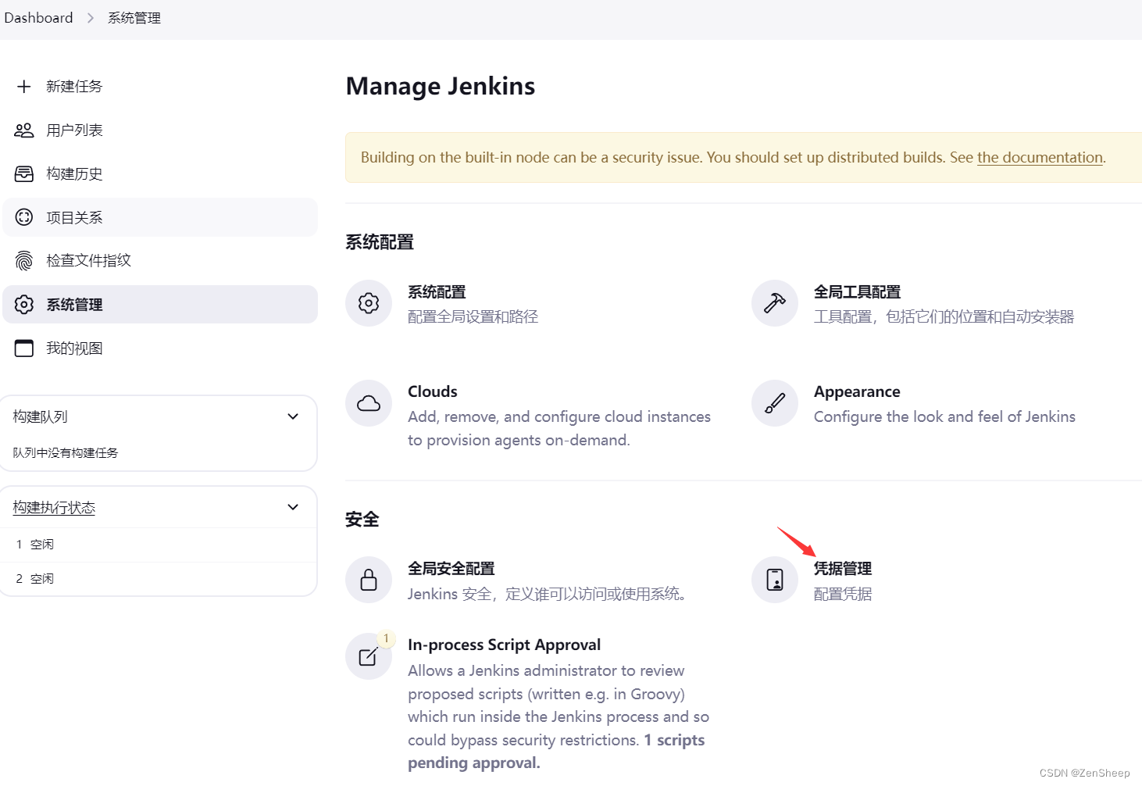Select 系统管理 in the sidebar

point(160,305)
